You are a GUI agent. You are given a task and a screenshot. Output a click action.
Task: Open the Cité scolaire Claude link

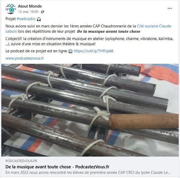154,26
